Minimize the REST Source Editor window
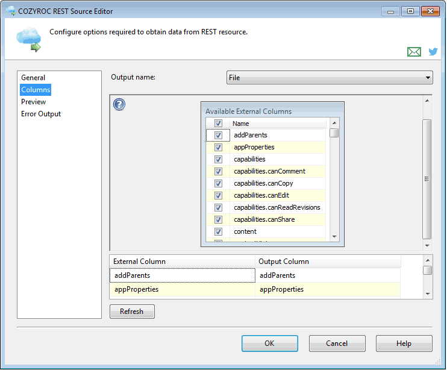 390,11
